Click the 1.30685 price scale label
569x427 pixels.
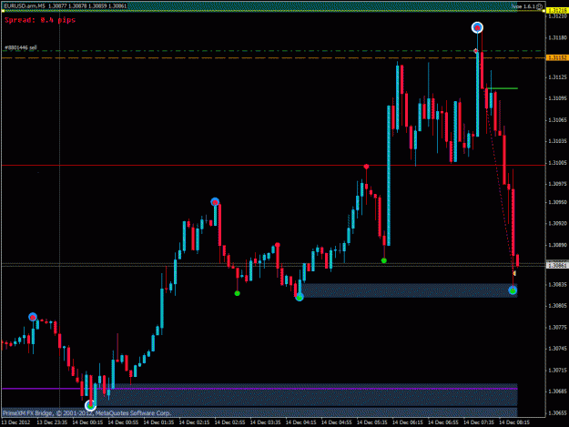(x=558, y=391)
